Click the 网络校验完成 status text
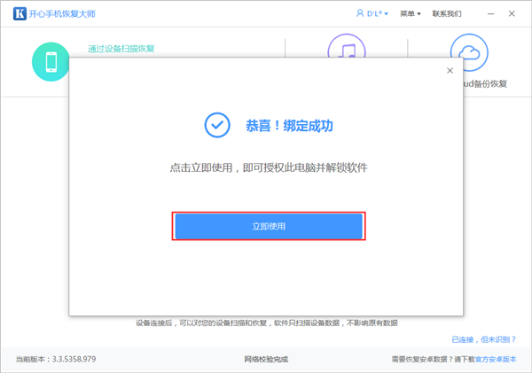 (x=266, y=359)
